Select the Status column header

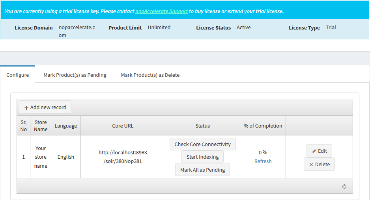coord(202,126)
